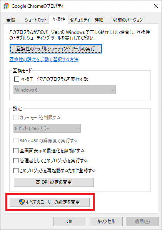Click the shield icon on すべてのユーザーの設定を変更 button
Viewport: 162px width, 230px height.
(x=22, y=202)
